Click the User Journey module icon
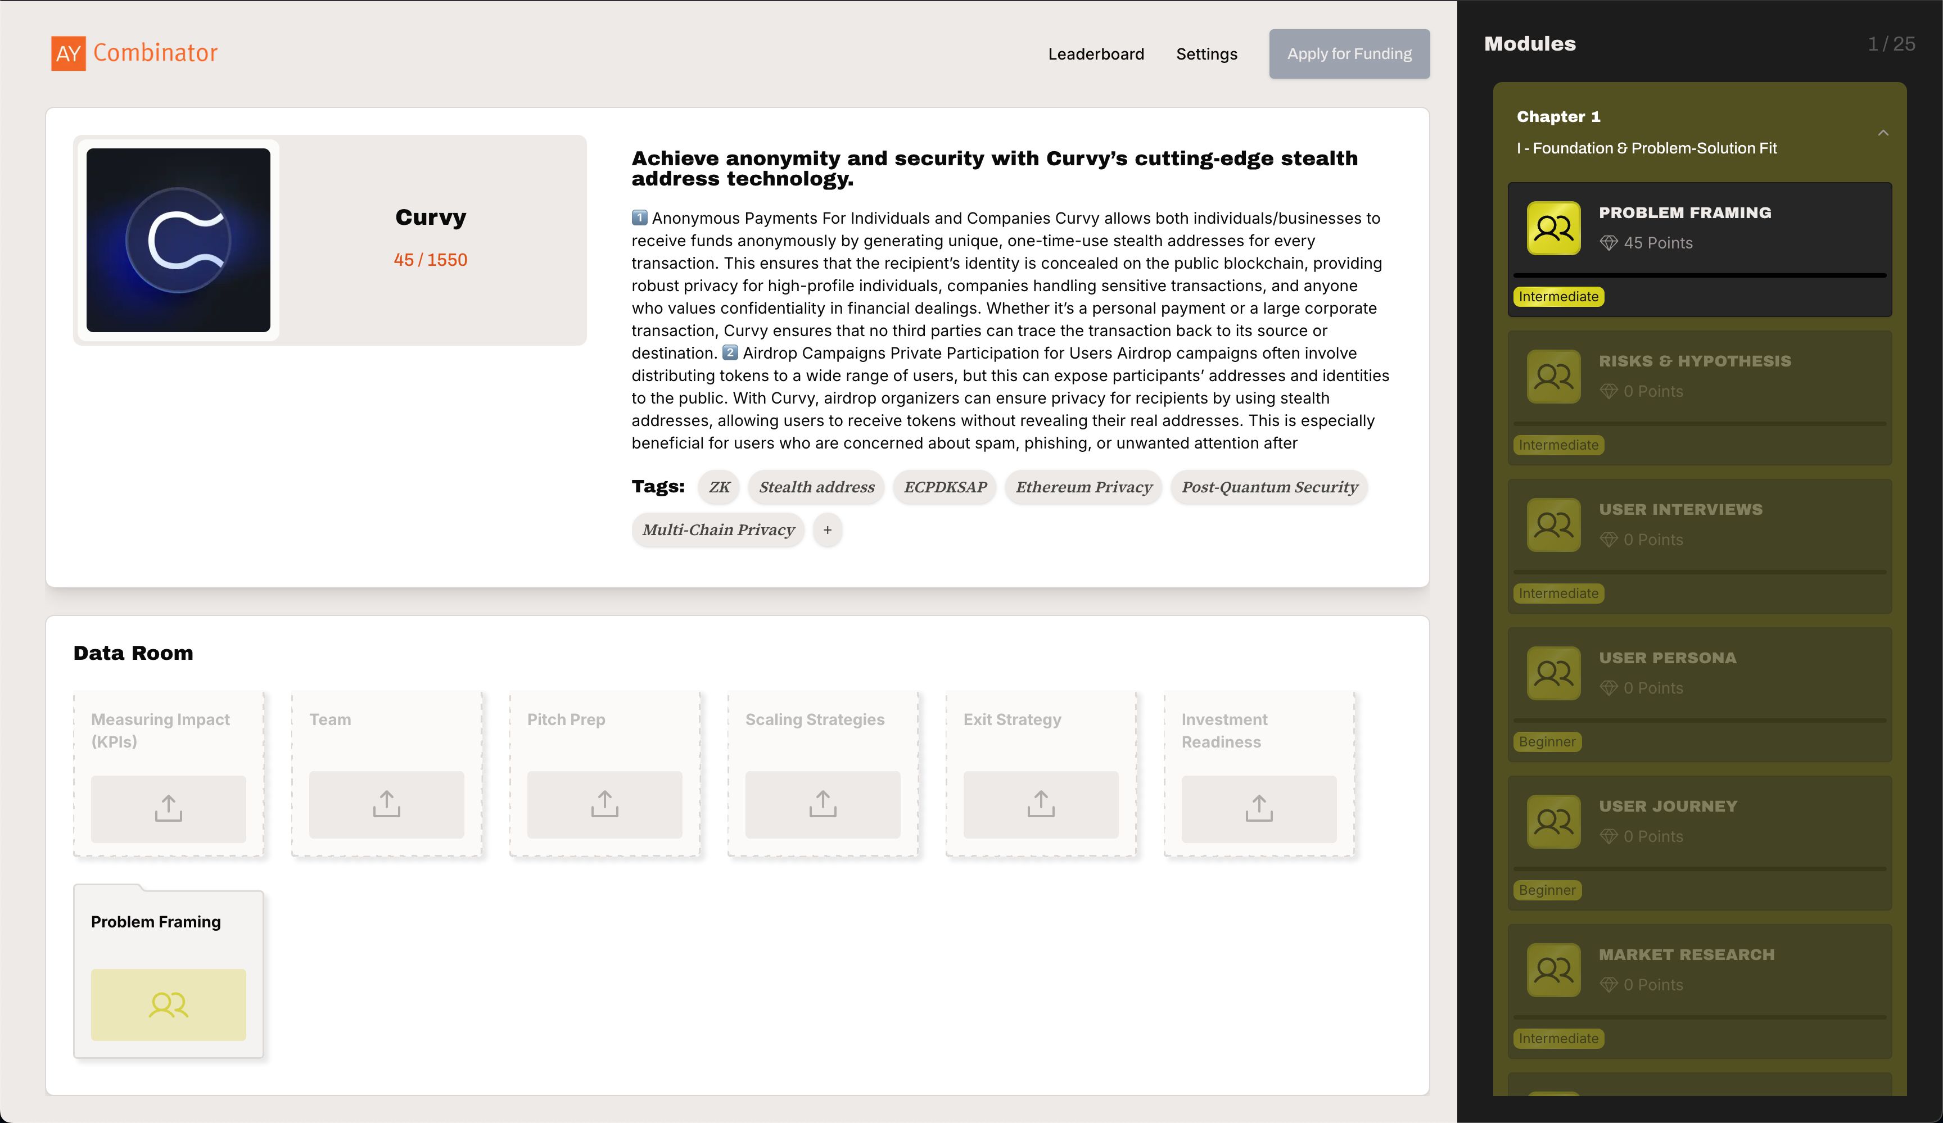Image resolution: width=1943 pixels, height=1123 pixels. (1553, 822)
